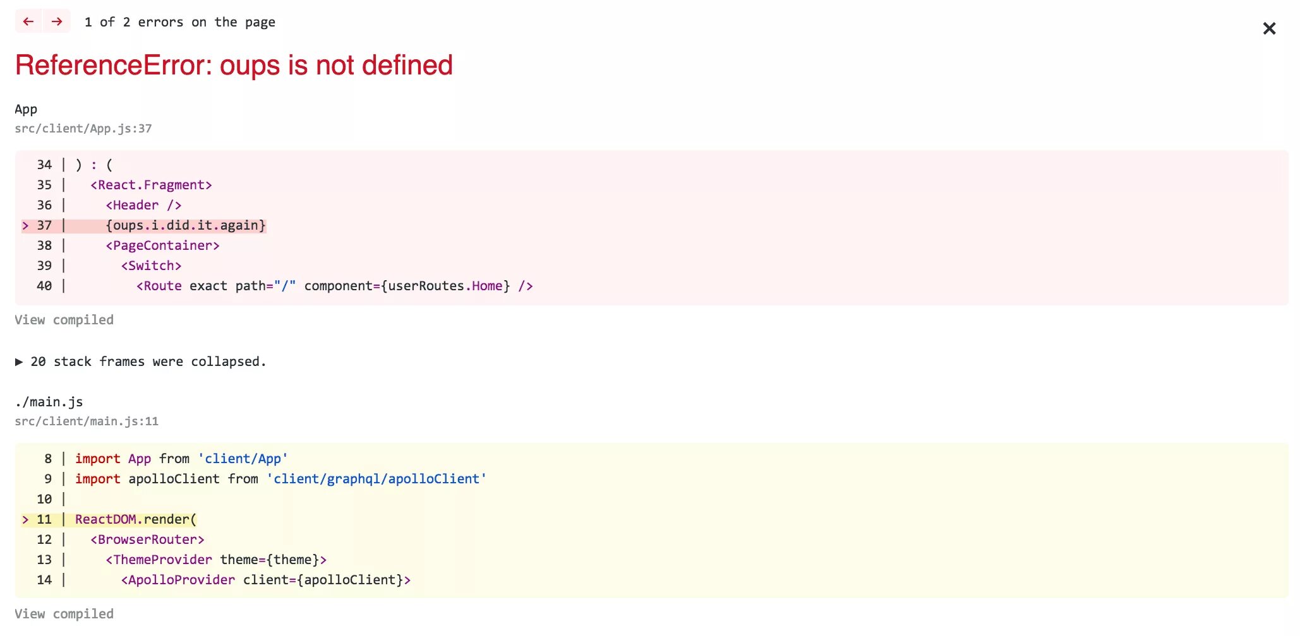Click highlighted line {oups.i.did.it.again}
The width and height of the screenshot is (1300, 636).
(186, 225)
